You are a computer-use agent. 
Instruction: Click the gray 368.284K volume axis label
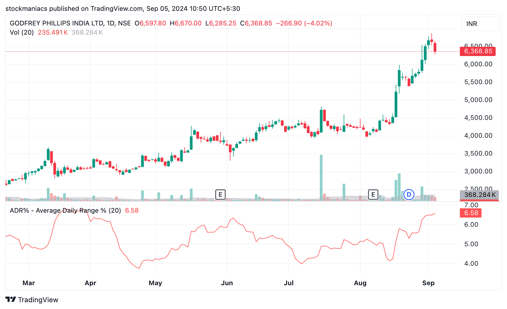479,195
